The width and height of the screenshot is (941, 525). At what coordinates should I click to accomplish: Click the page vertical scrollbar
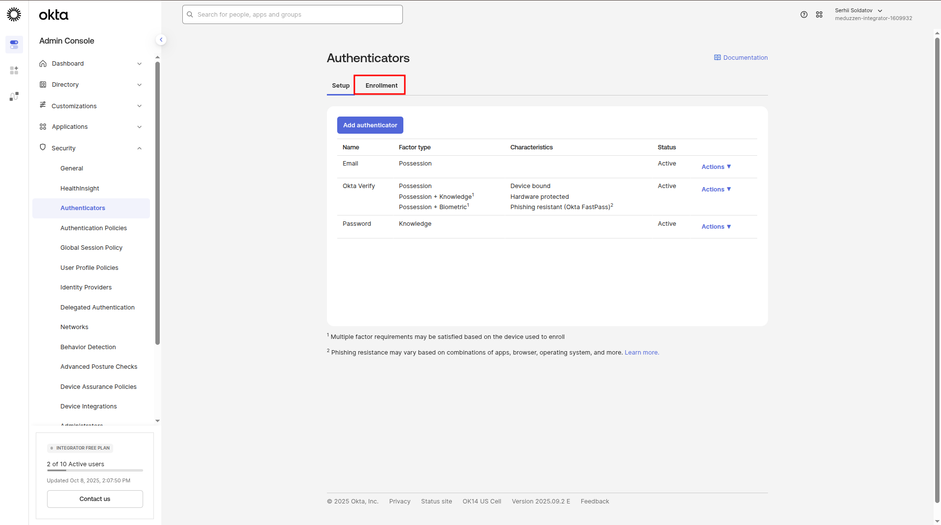click(x=937, y=269)
